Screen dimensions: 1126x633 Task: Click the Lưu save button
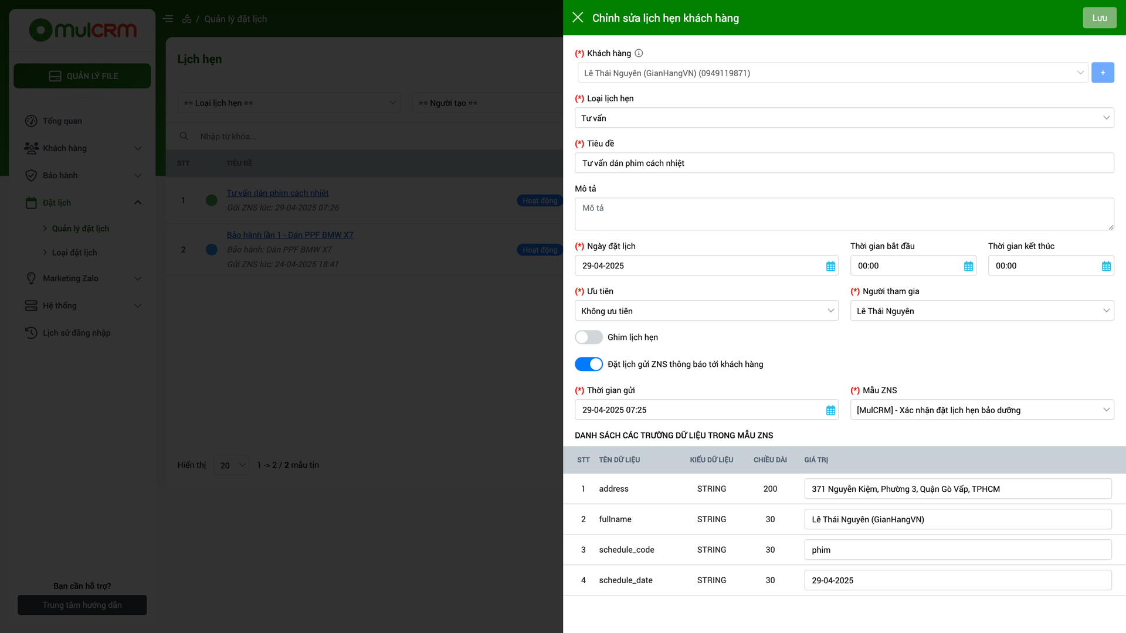pyautogui.click(x=1099, y=18)
